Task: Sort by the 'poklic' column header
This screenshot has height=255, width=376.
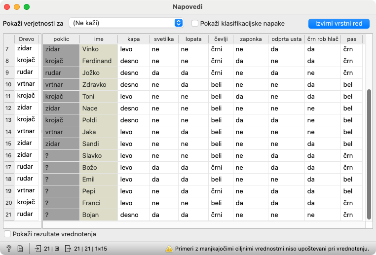Action: coord(61,39)
